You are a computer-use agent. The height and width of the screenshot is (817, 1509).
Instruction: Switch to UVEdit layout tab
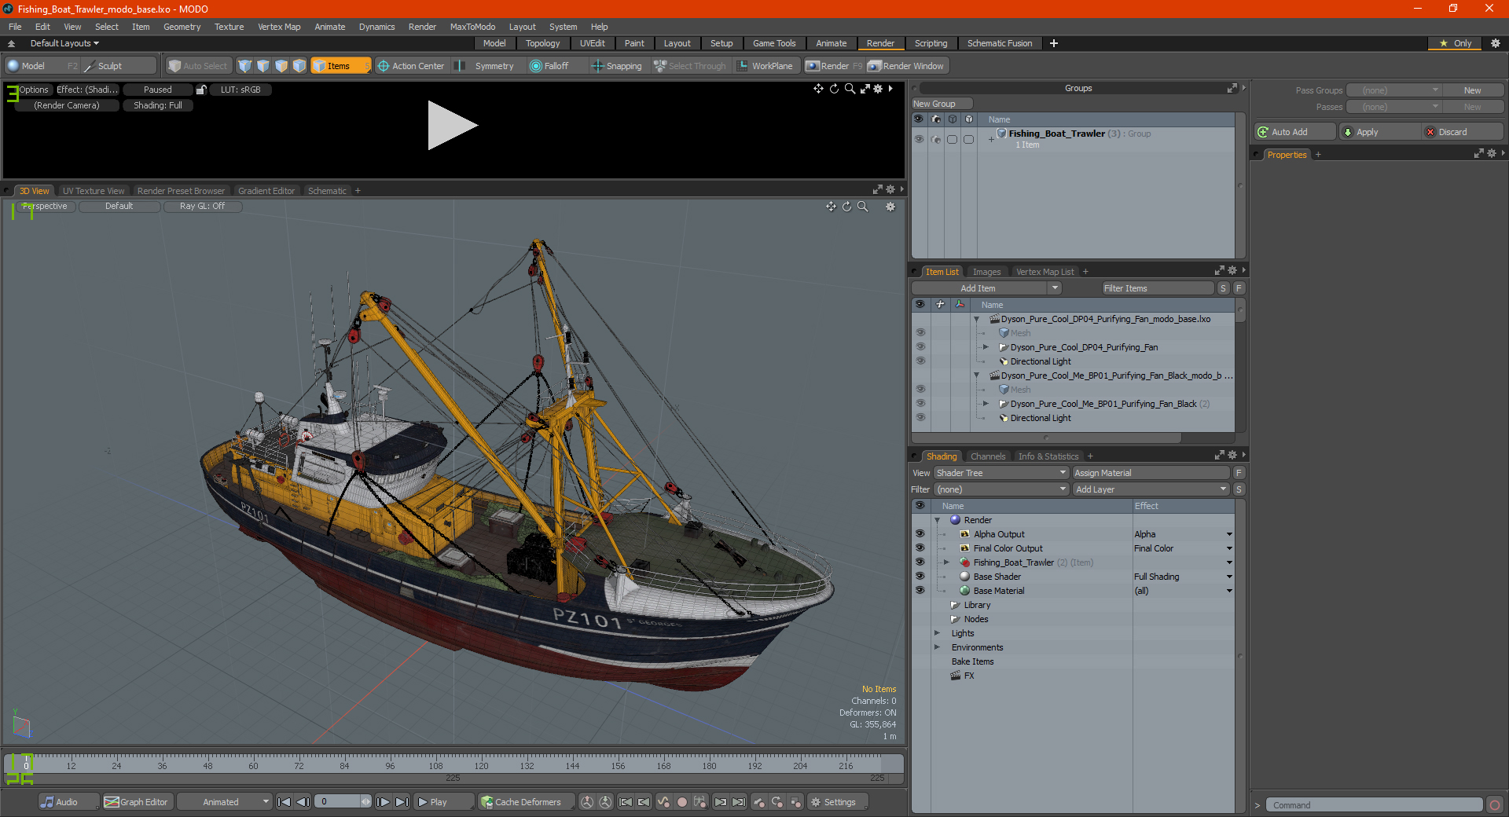pyautogui.click(x=592, y=43)
